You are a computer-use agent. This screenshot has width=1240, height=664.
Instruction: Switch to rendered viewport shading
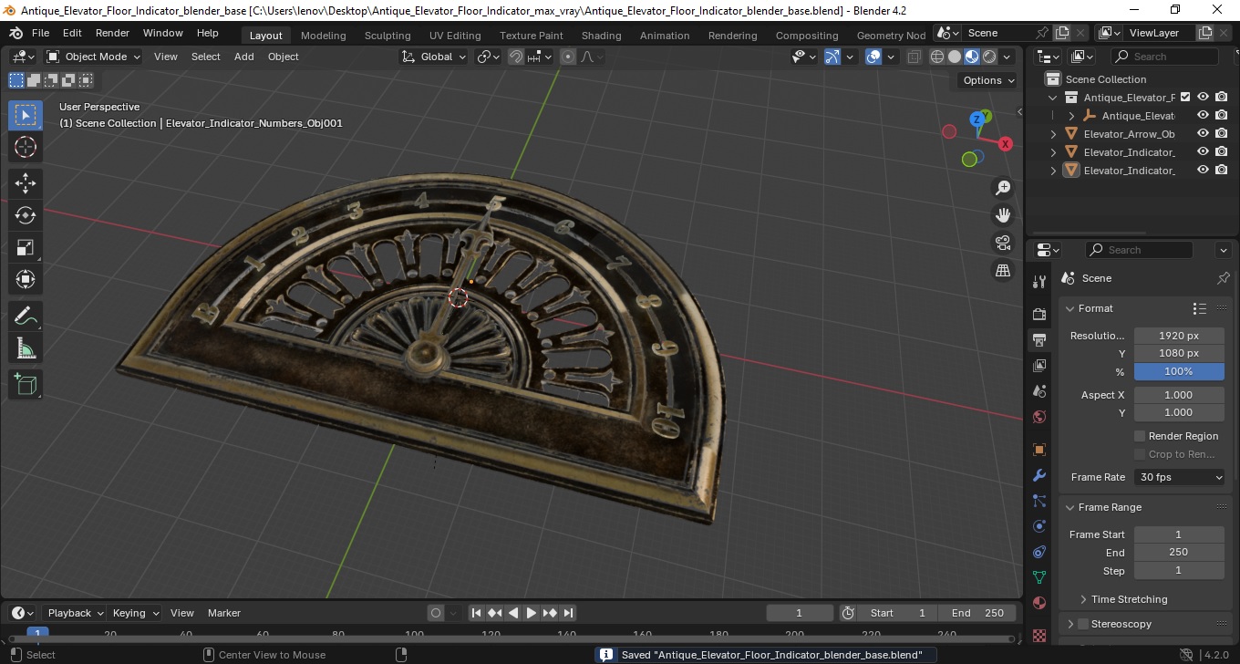989,57
